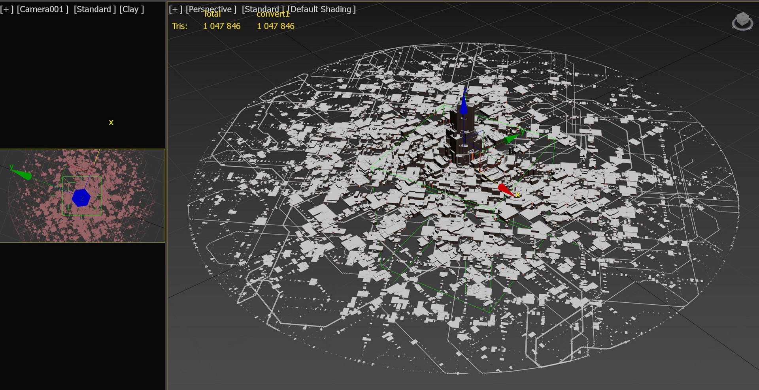Grab the blue Z-axis gizmo arrow in Perspective
The width and height of the screenshot is (759, 390).
click(x=464, y=105)
